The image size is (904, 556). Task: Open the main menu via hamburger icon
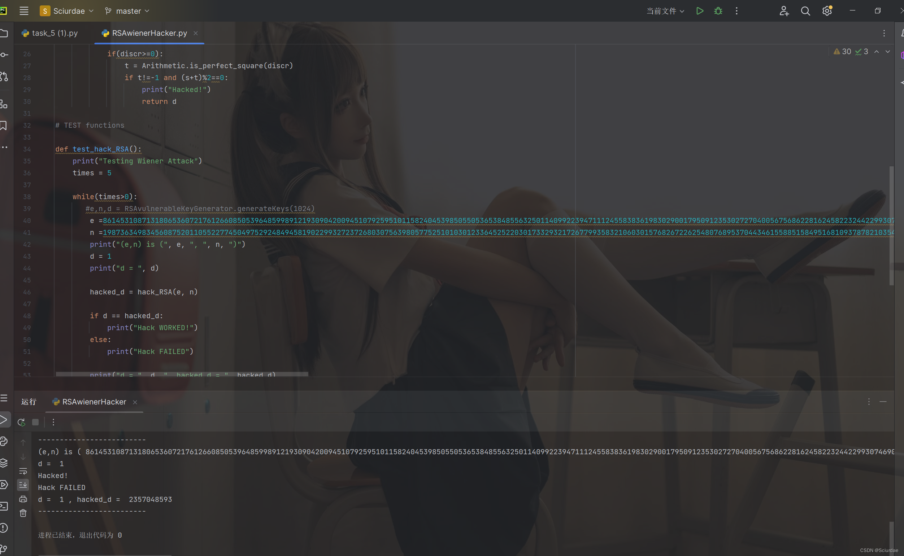point(23,11)
